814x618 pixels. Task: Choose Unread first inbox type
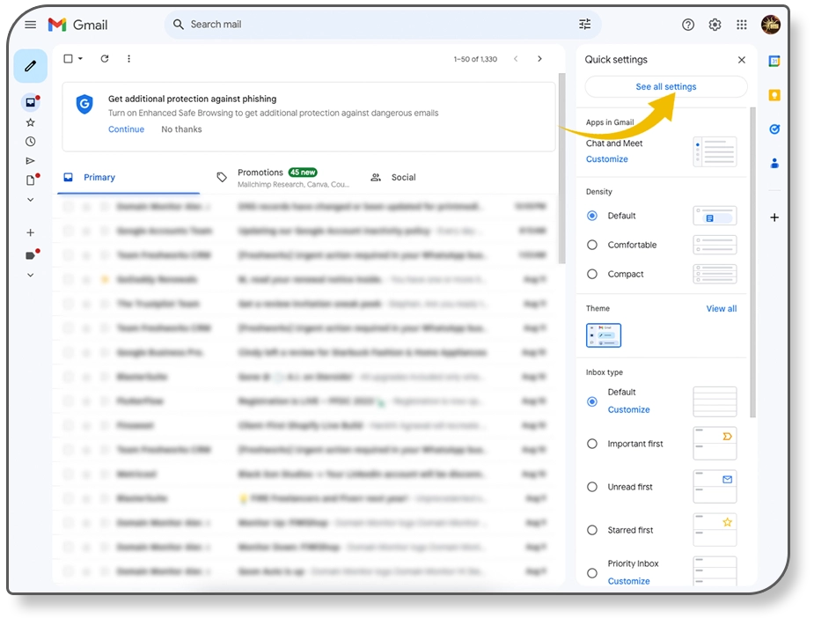point(592,487)
